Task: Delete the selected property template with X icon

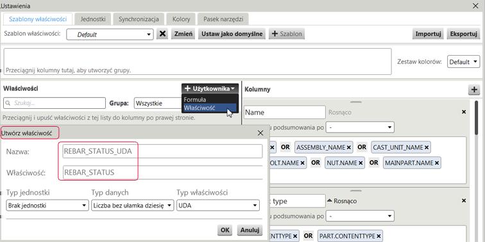Action: [162, 34]
